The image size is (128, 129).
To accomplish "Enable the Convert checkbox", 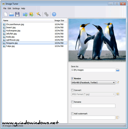I will click(72, 90).
